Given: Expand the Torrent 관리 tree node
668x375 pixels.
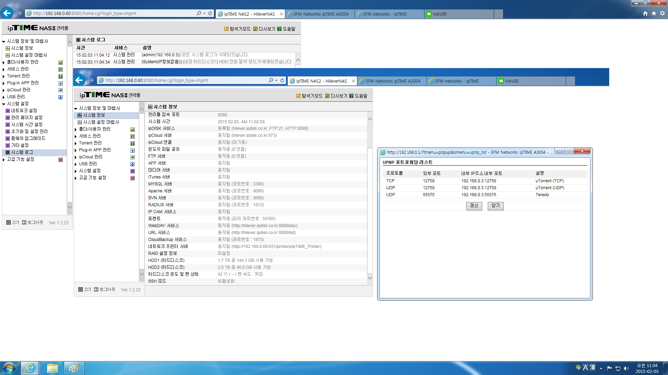Looking at the screenshot, I should (4, 76).
